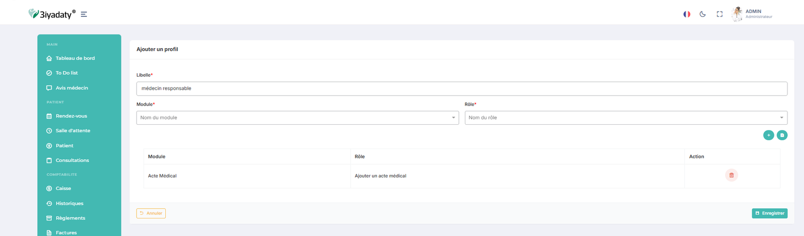Open the Caisse sidebar entry
The image size is (804, 236).
point(63,189)
